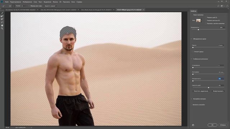Select the Hand tool
Screen dimensions: 230x129
click(2, 25)
